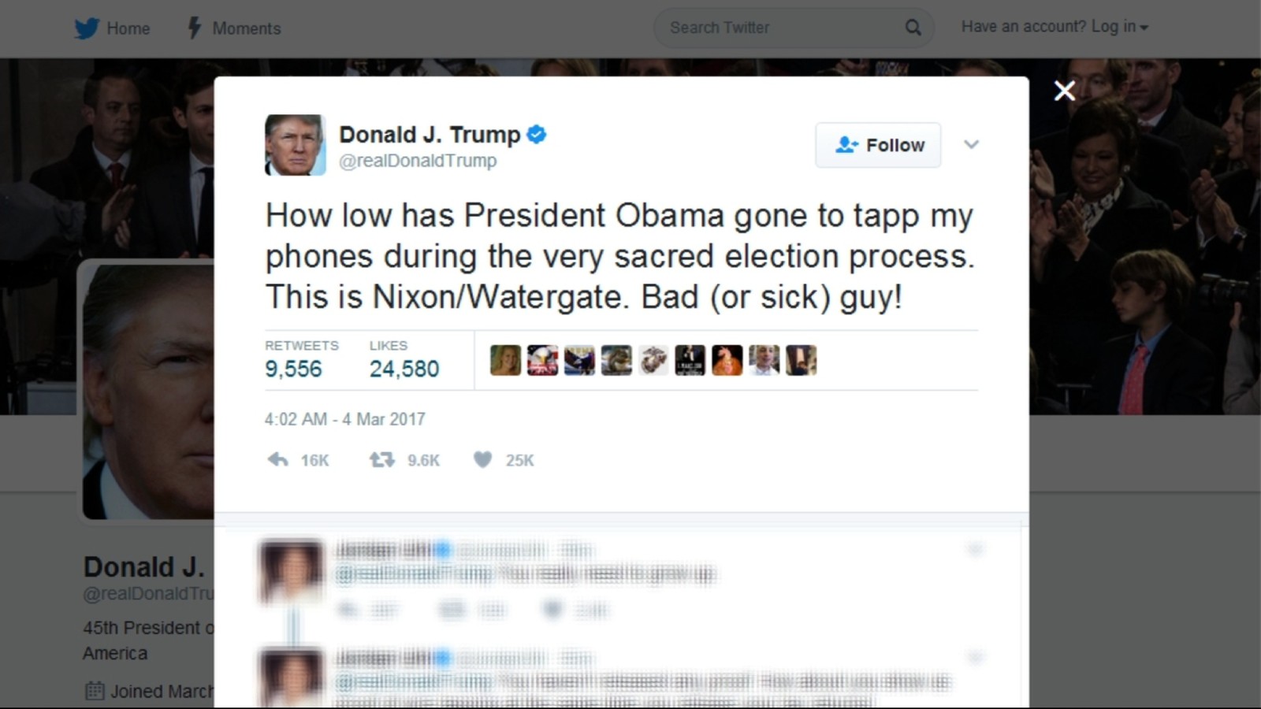Open Moments via the lightning bolt icon
Viewport: 1261px width, 709px height.
[194, 28]
